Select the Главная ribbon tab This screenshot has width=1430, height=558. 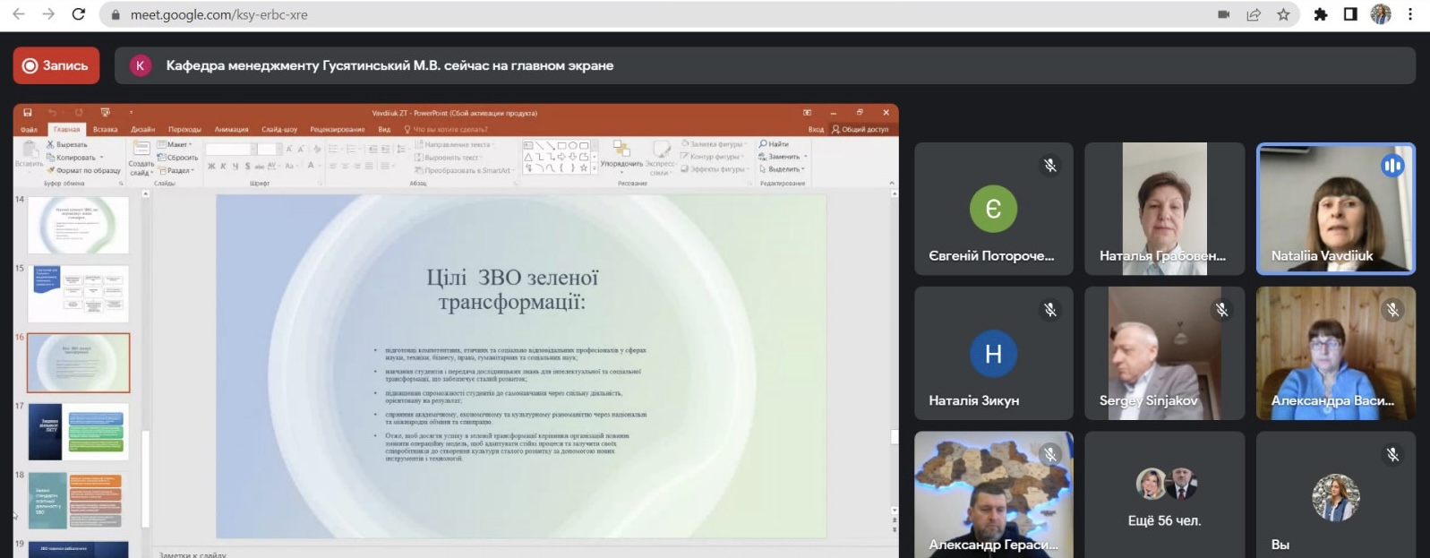[x=66, y=129]
